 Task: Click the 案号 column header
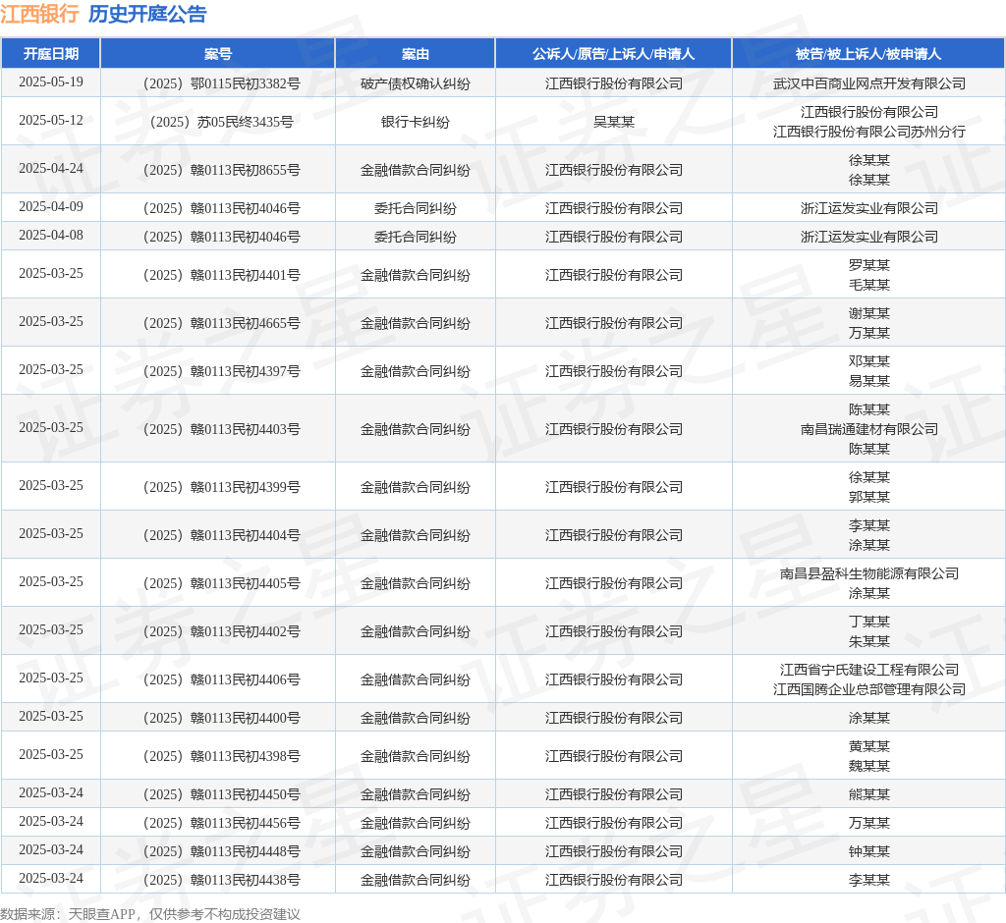pos(217,54)
